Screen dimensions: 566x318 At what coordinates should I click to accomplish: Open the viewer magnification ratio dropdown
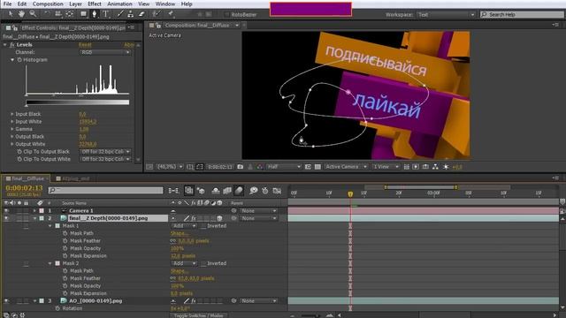pos(170,167)
